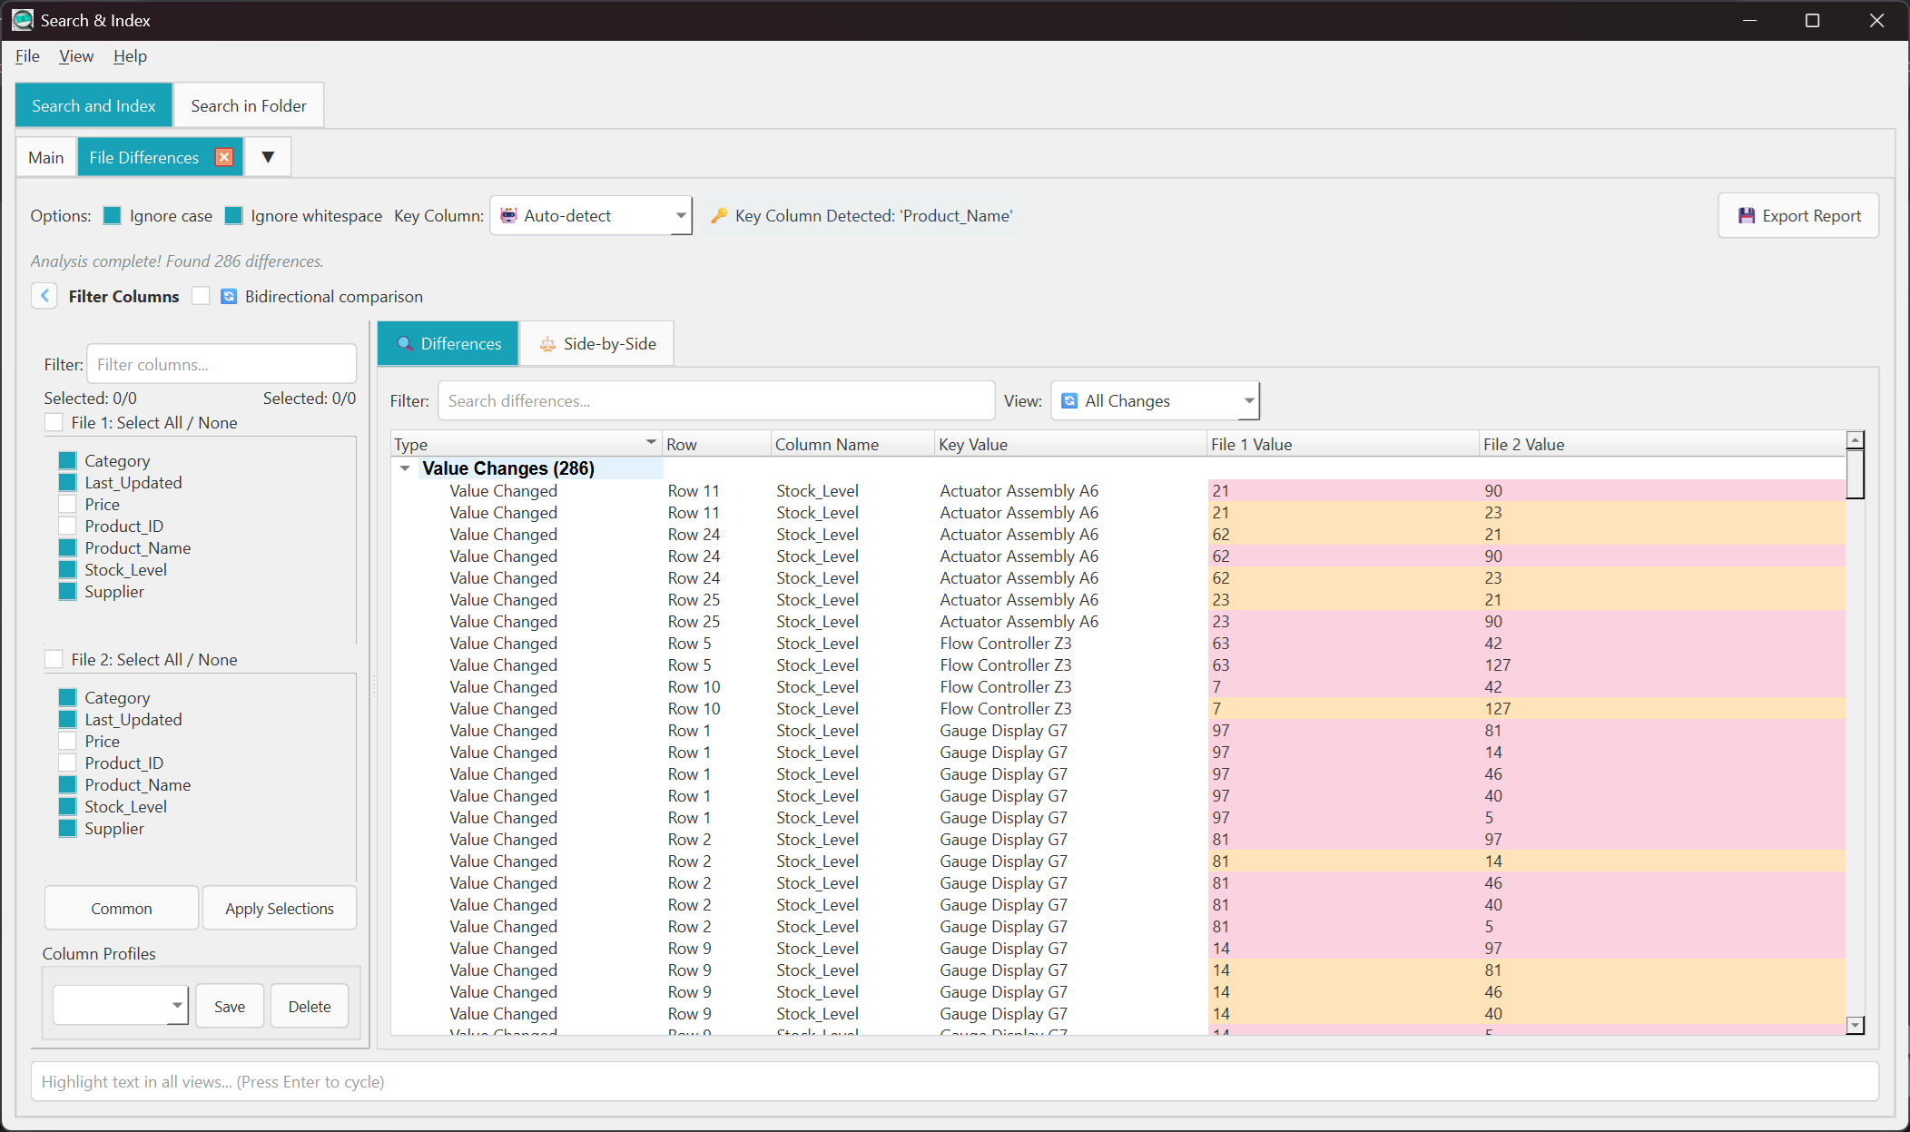Click the vertical scrollbar thumb of results
Viewport: 1910px width, 1132px height.
click(x=1855, y=474)
